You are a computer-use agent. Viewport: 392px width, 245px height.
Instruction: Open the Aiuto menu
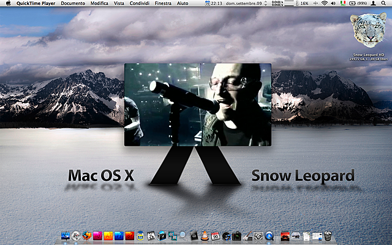183,3
